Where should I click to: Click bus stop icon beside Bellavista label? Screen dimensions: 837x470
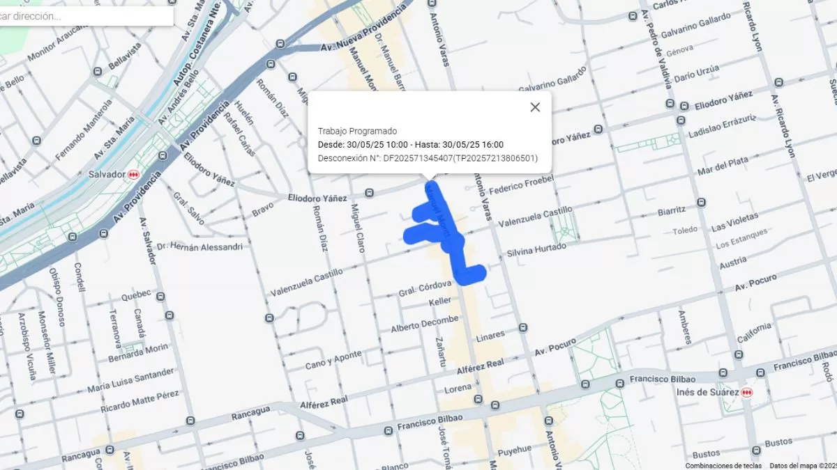(x=97, y=71)
